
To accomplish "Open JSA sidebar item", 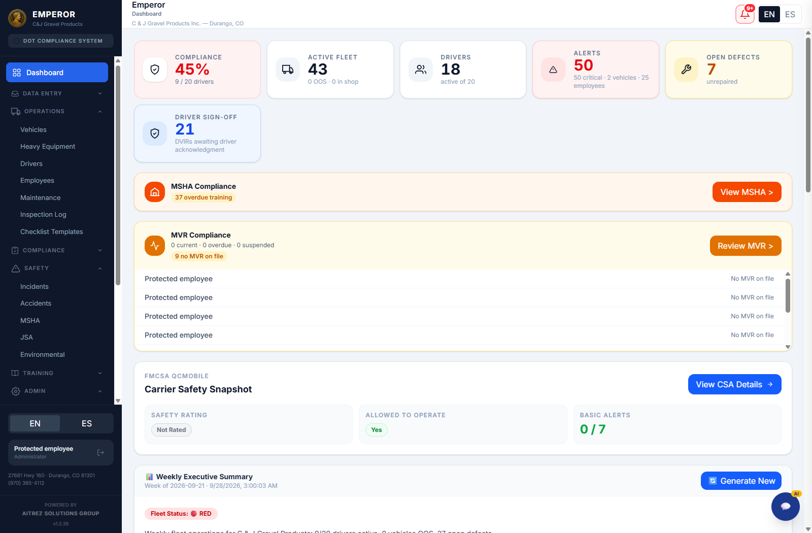I will click(x=26, y=338).
